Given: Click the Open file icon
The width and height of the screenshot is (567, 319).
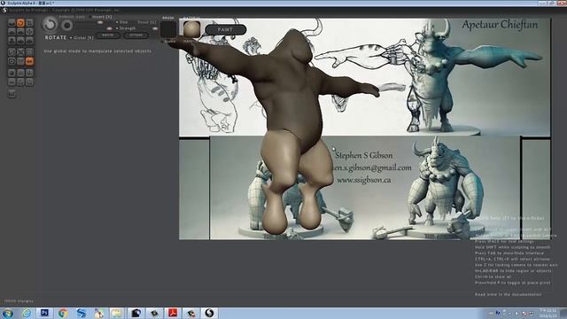Looking at the screenshot, I should click(20, 82).
